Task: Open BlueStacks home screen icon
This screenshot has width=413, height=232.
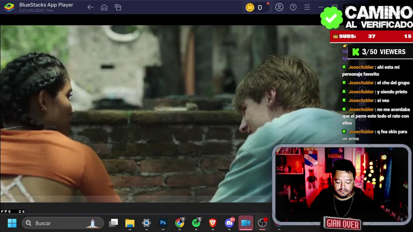Action: click(104, 7)
